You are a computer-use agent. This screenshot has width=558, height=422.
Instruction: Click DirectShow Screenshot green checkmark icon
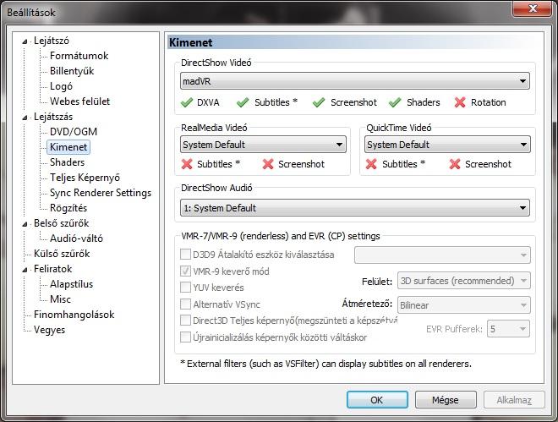click(319, 102)
